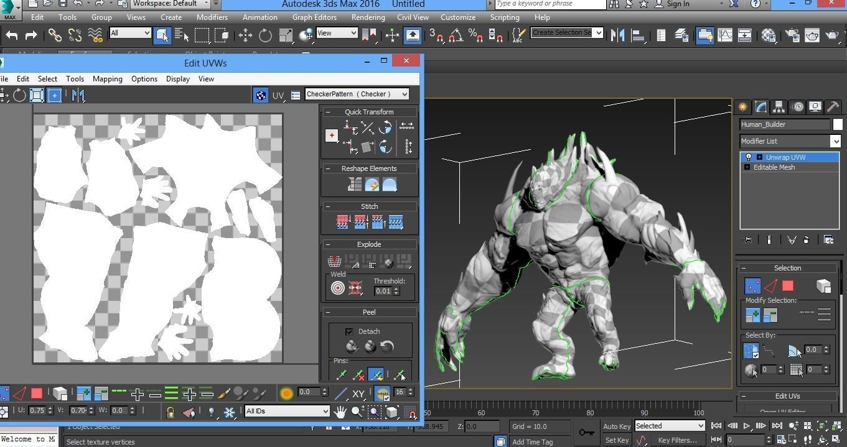The width and height of the screenshot is (847, 447).
Task: Click the Reset Peel icon
Action: (387, 346)
